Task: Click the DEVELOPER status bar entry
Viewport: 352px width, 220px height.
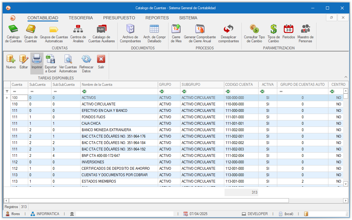Action: (x=255, y=214)
